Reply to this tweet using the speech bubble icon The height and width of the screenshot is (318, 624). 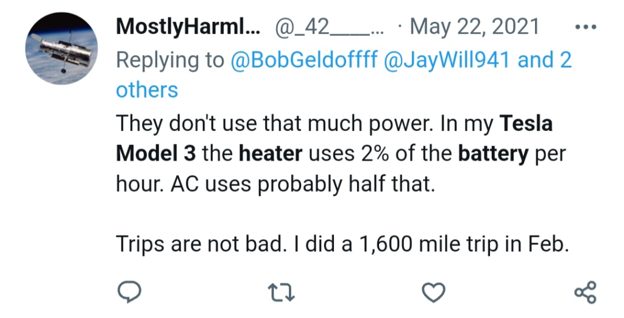(129, 292)
